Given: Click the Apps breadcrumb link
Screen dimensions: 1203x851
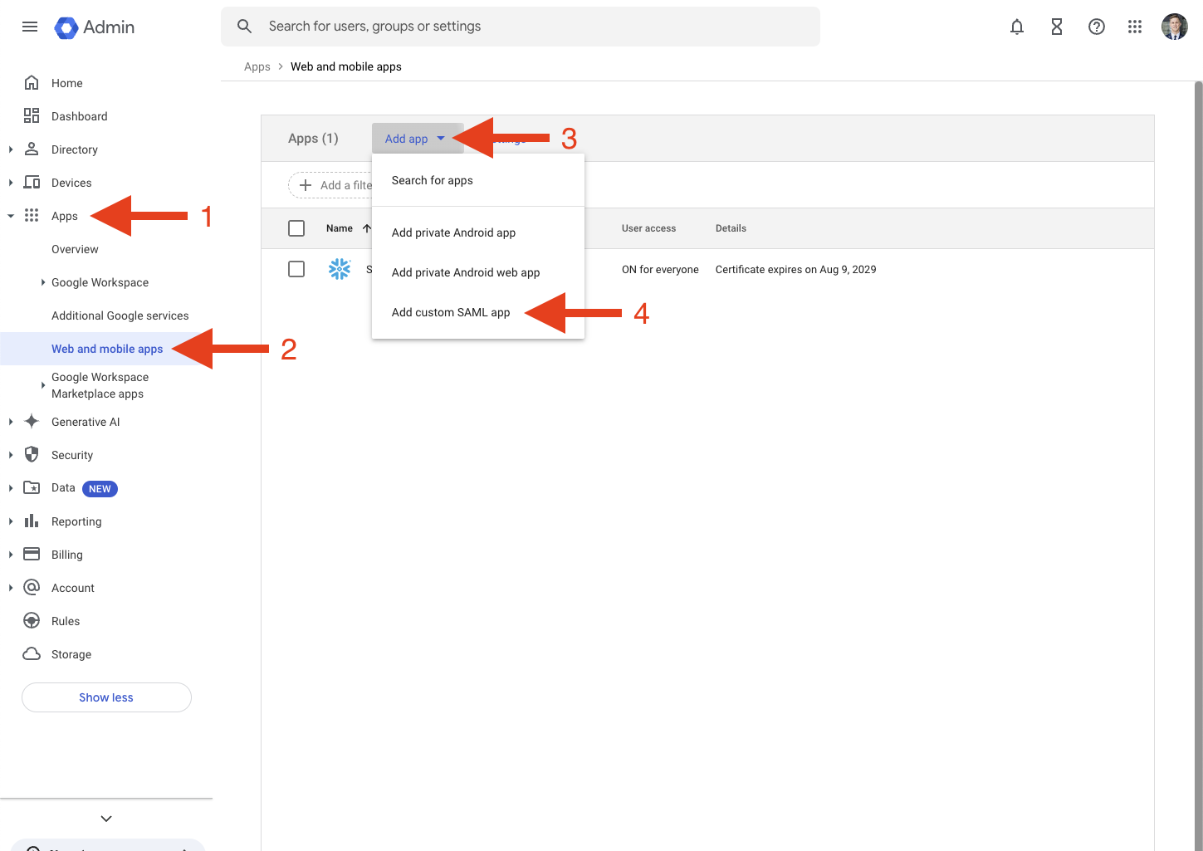Looking at the screenshot, I should (257, 66).
